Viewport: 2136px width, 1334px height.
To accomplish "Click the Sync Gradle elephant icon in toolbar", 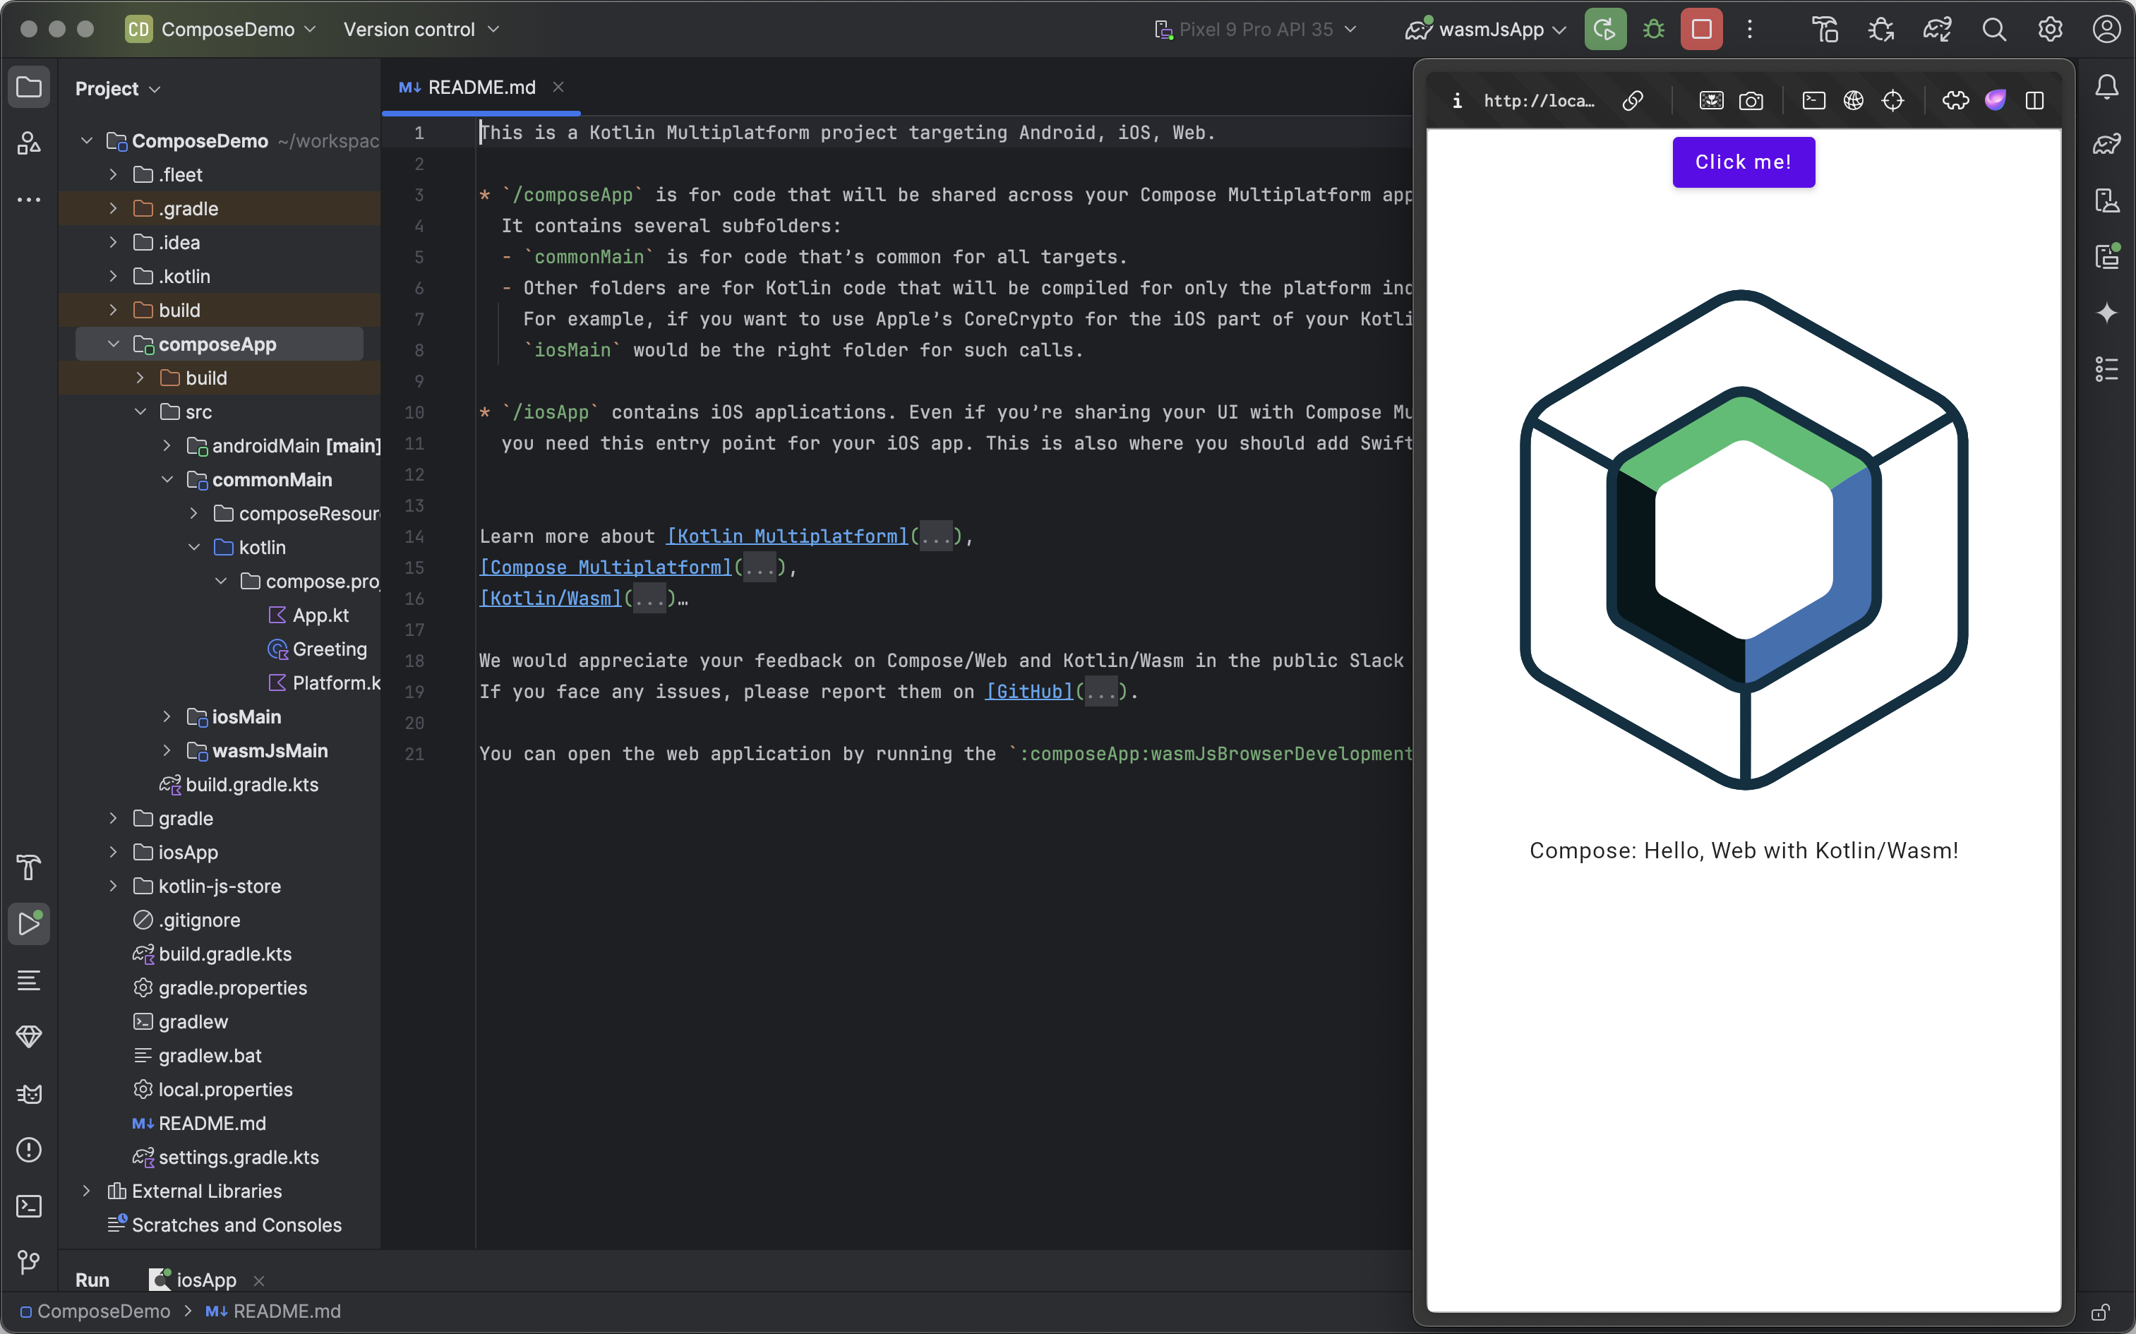I will tap(1938, 29).
